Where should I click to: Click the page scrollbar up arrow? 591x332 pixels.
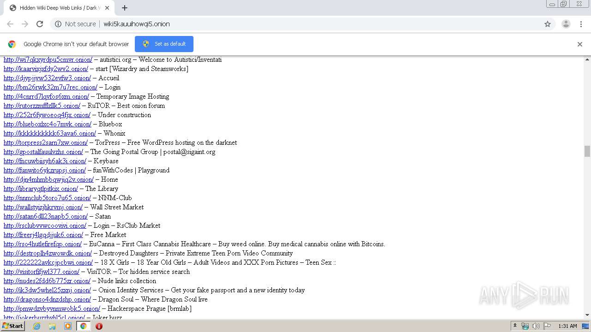click(x=587, y=59)
